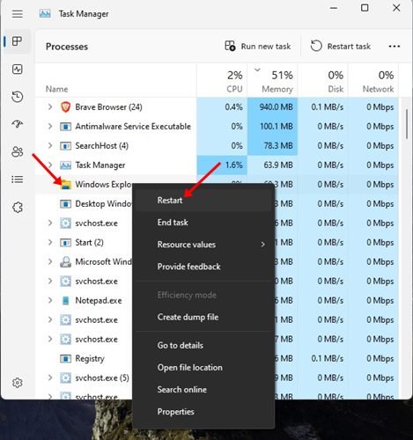Open the Services puzzle icon in sidebar
The image size is (413, 440).
point(18,207)
